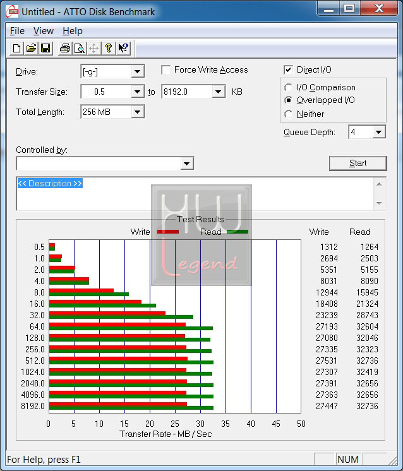Open the Total Length 256 MB dropdown
This screenshot has height=471, width=403.
137,112
